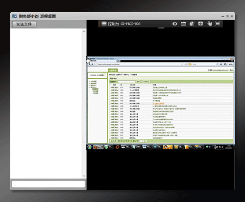Click the keyboard icon in the console toolbar
The image size is (245, 202).
pos(183,24)
